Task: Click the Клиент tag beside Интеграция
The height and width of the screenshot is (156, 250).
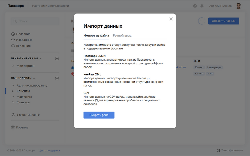Action: (199, 67)
